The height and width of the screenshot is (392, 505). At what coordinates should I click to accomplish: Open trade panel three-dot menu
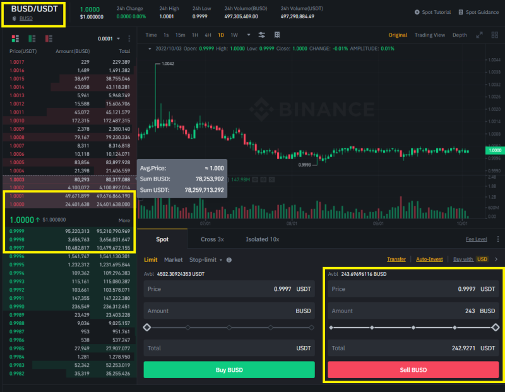[x=498, y=239]
